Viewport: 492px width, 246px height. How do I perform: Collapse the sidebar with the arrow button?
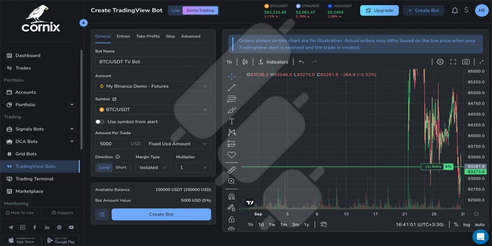(84, 23)
